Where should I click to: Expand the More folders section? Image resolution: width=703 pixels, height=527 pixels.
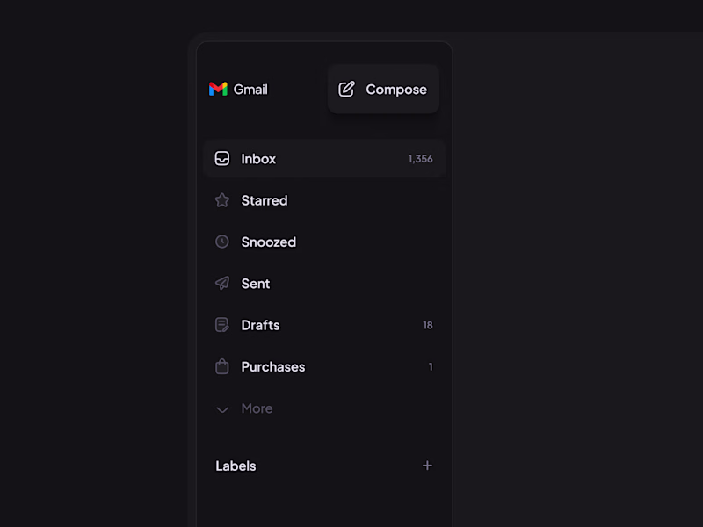(x=257, y=408)
